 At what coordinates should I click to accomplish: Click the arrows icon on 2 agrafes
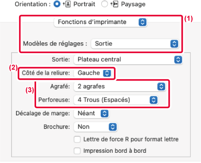click(x=161, y=86)
